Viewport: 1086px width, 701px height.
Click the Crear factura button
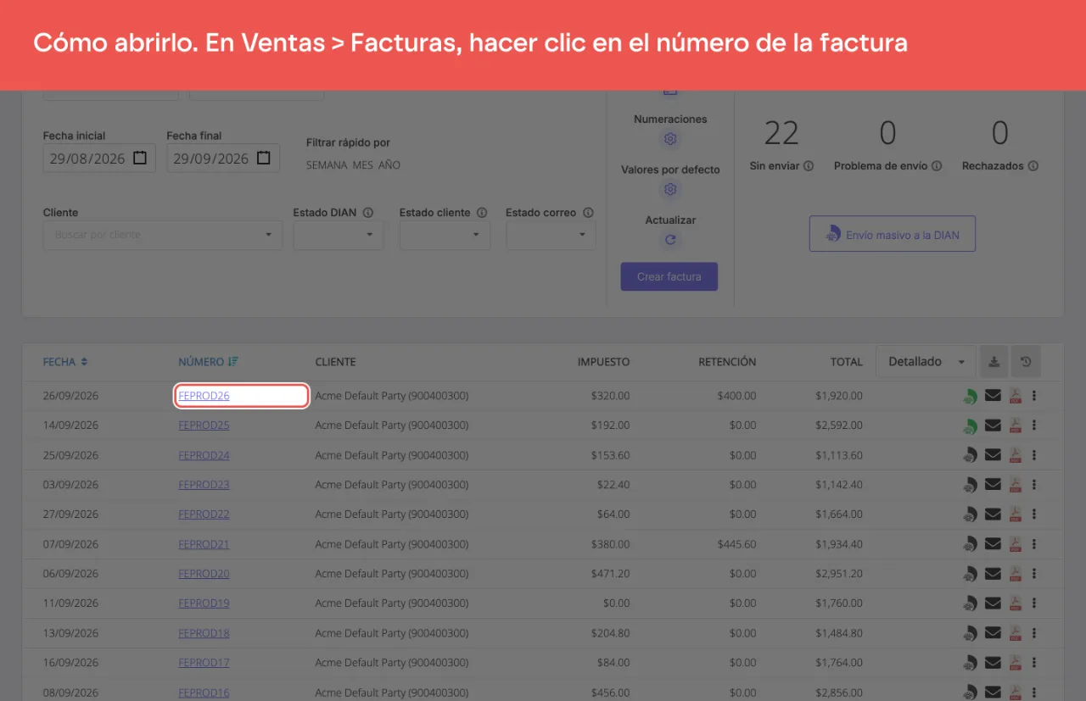[x=669, y=276]
